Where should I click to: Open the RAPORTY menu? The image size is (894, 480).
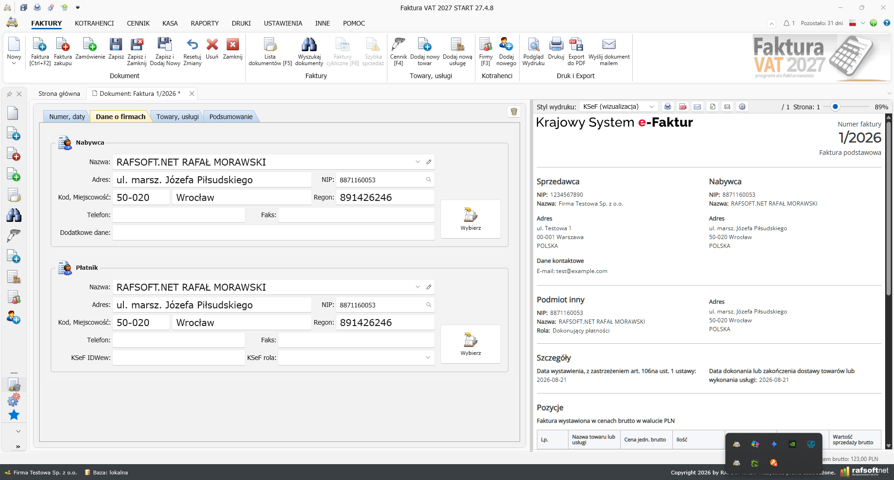205,23
